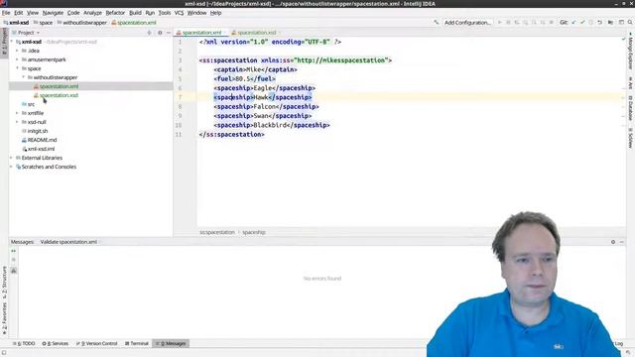This screenshot has width=635, height=357.
Task: Click spaceship in the editor breadcrumb
Action: tap(254, 232)
